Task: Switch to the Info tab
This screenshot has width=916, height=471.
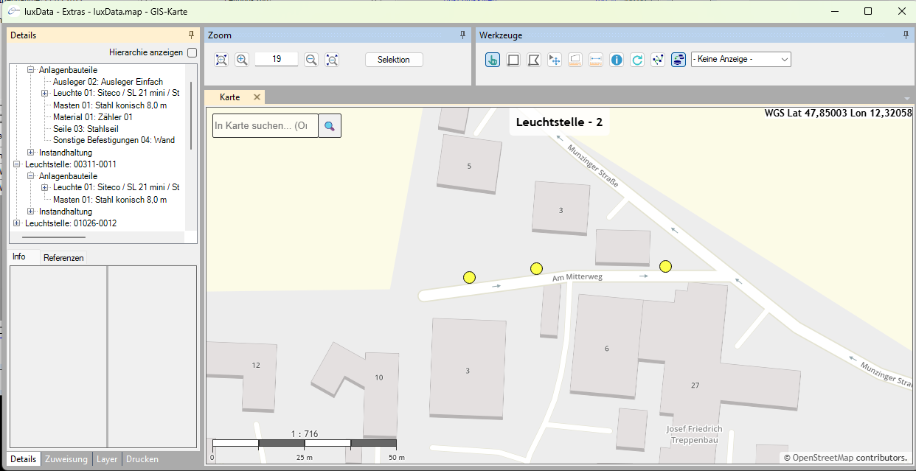Action: pyautogui.click(x=19, y=257)
